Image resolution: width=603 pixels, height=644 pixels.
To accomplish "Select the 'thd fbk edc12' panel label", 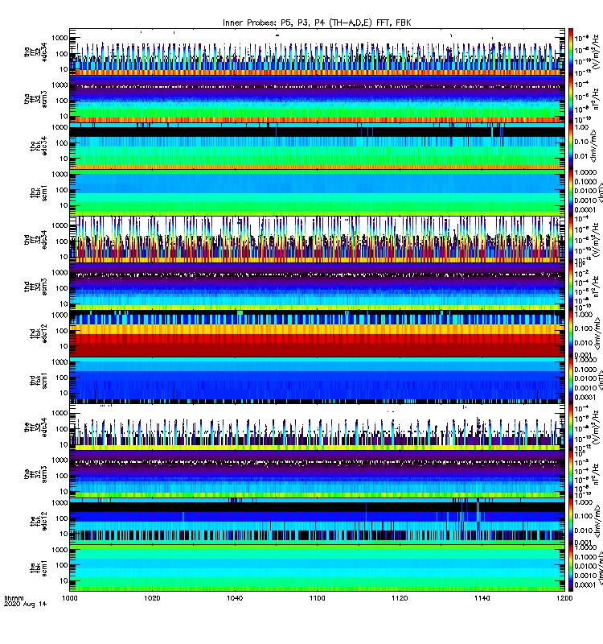I will tap(39, 333).
